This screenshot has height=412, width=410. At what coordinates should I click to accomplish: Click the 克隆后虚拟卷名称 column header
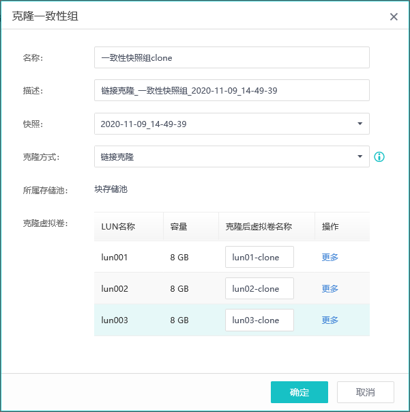click(259, 226)
